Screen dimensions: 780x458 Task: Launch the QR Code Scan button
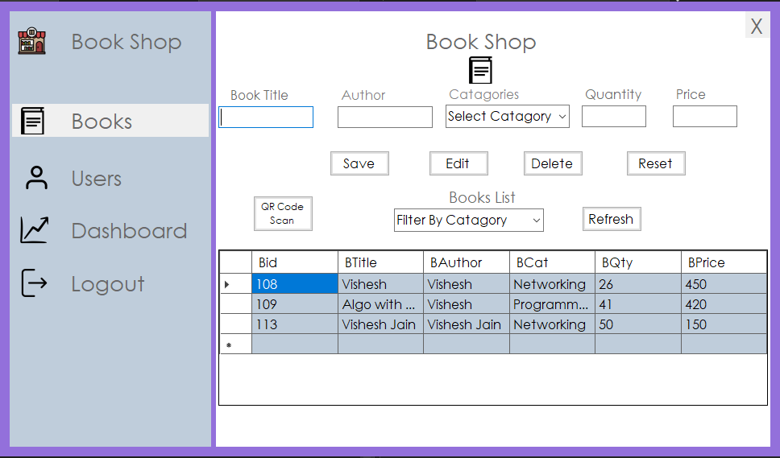click(x=283, y=213)
